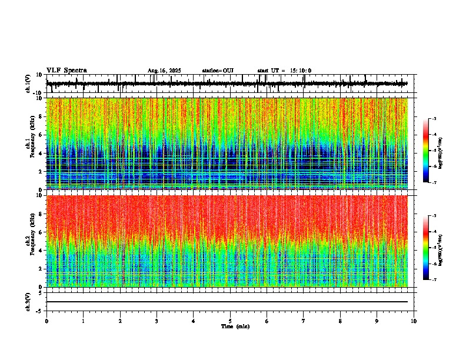The image size is (466, 360).
Task: Click the ch.2 colorbar "-3" top label
Action: (434, 216)
